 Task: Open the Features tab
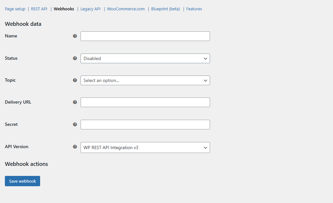point(194,9)
